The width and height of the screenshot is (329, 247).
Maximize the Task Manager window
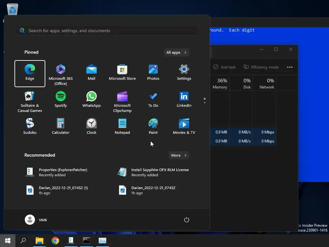coord(276,49)
